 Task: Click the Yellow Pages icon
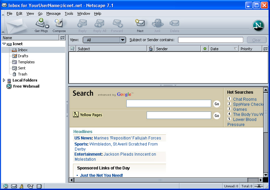pyautogui.click(x=76, y=115)
